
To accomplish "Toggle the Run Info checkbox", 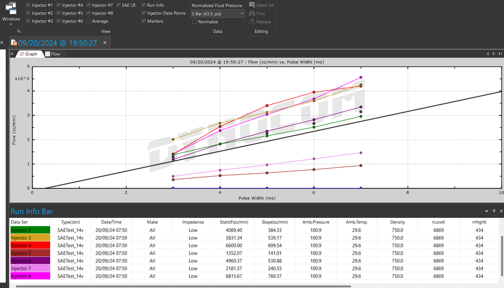I will (143, 5).
